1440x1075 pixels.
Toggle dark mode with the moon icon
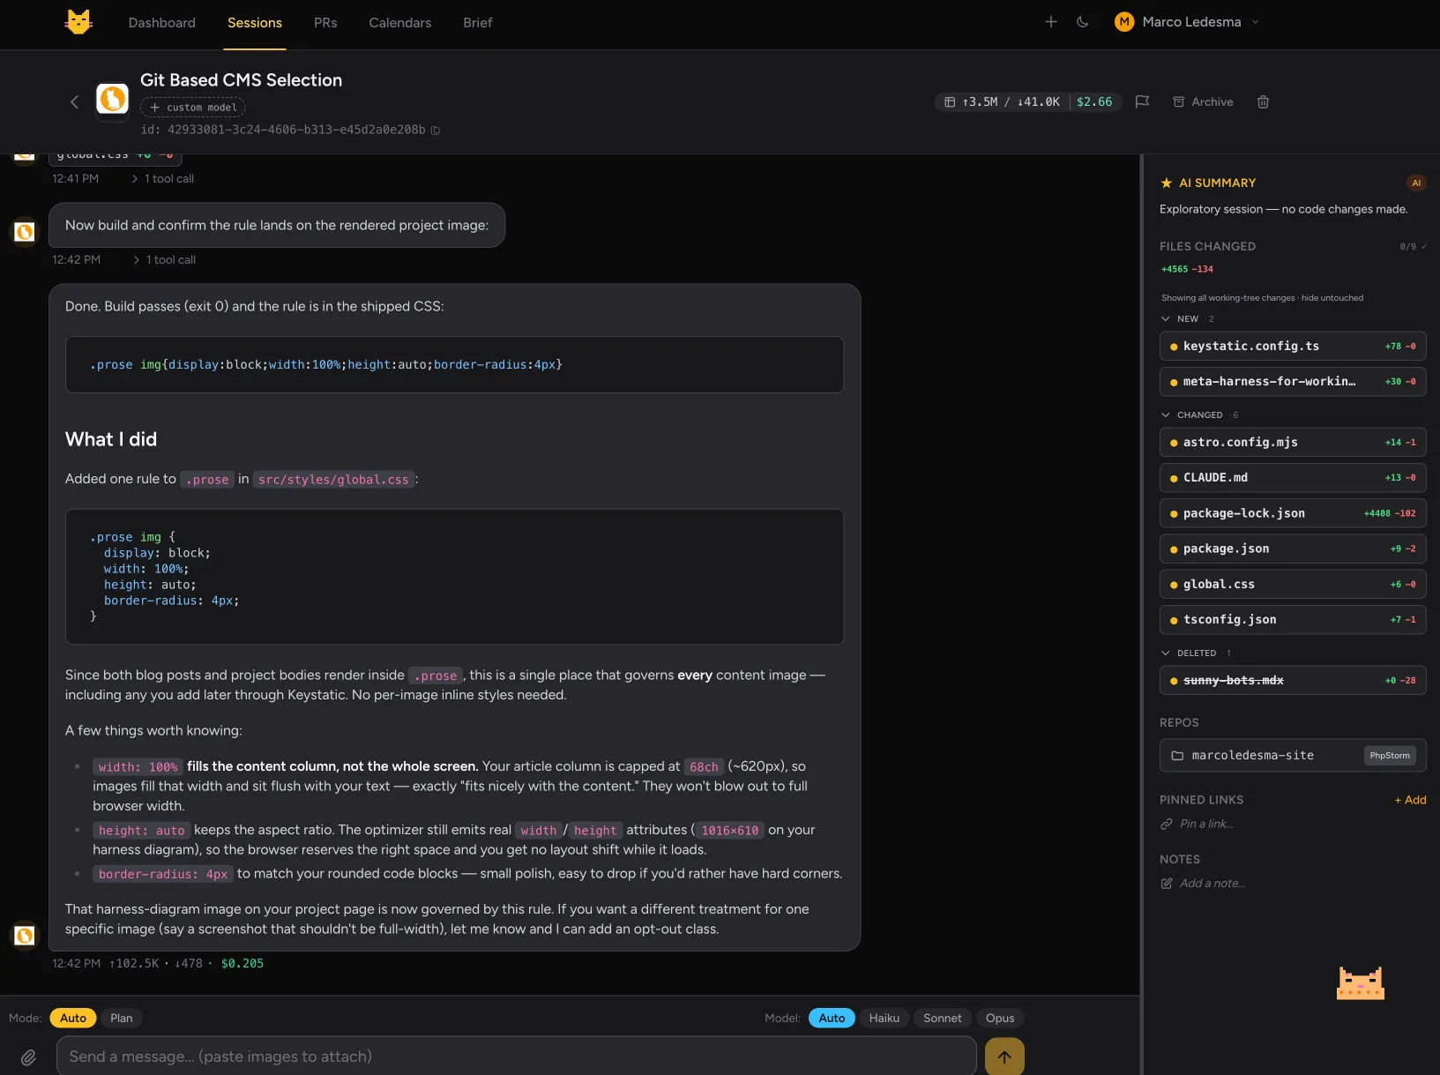click(x=1083, y=22)
